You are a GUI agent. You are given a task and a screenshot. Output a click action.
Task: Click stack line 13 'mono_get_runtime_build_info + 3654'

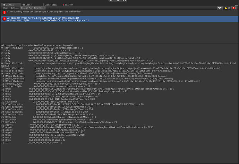coord(51,84)
